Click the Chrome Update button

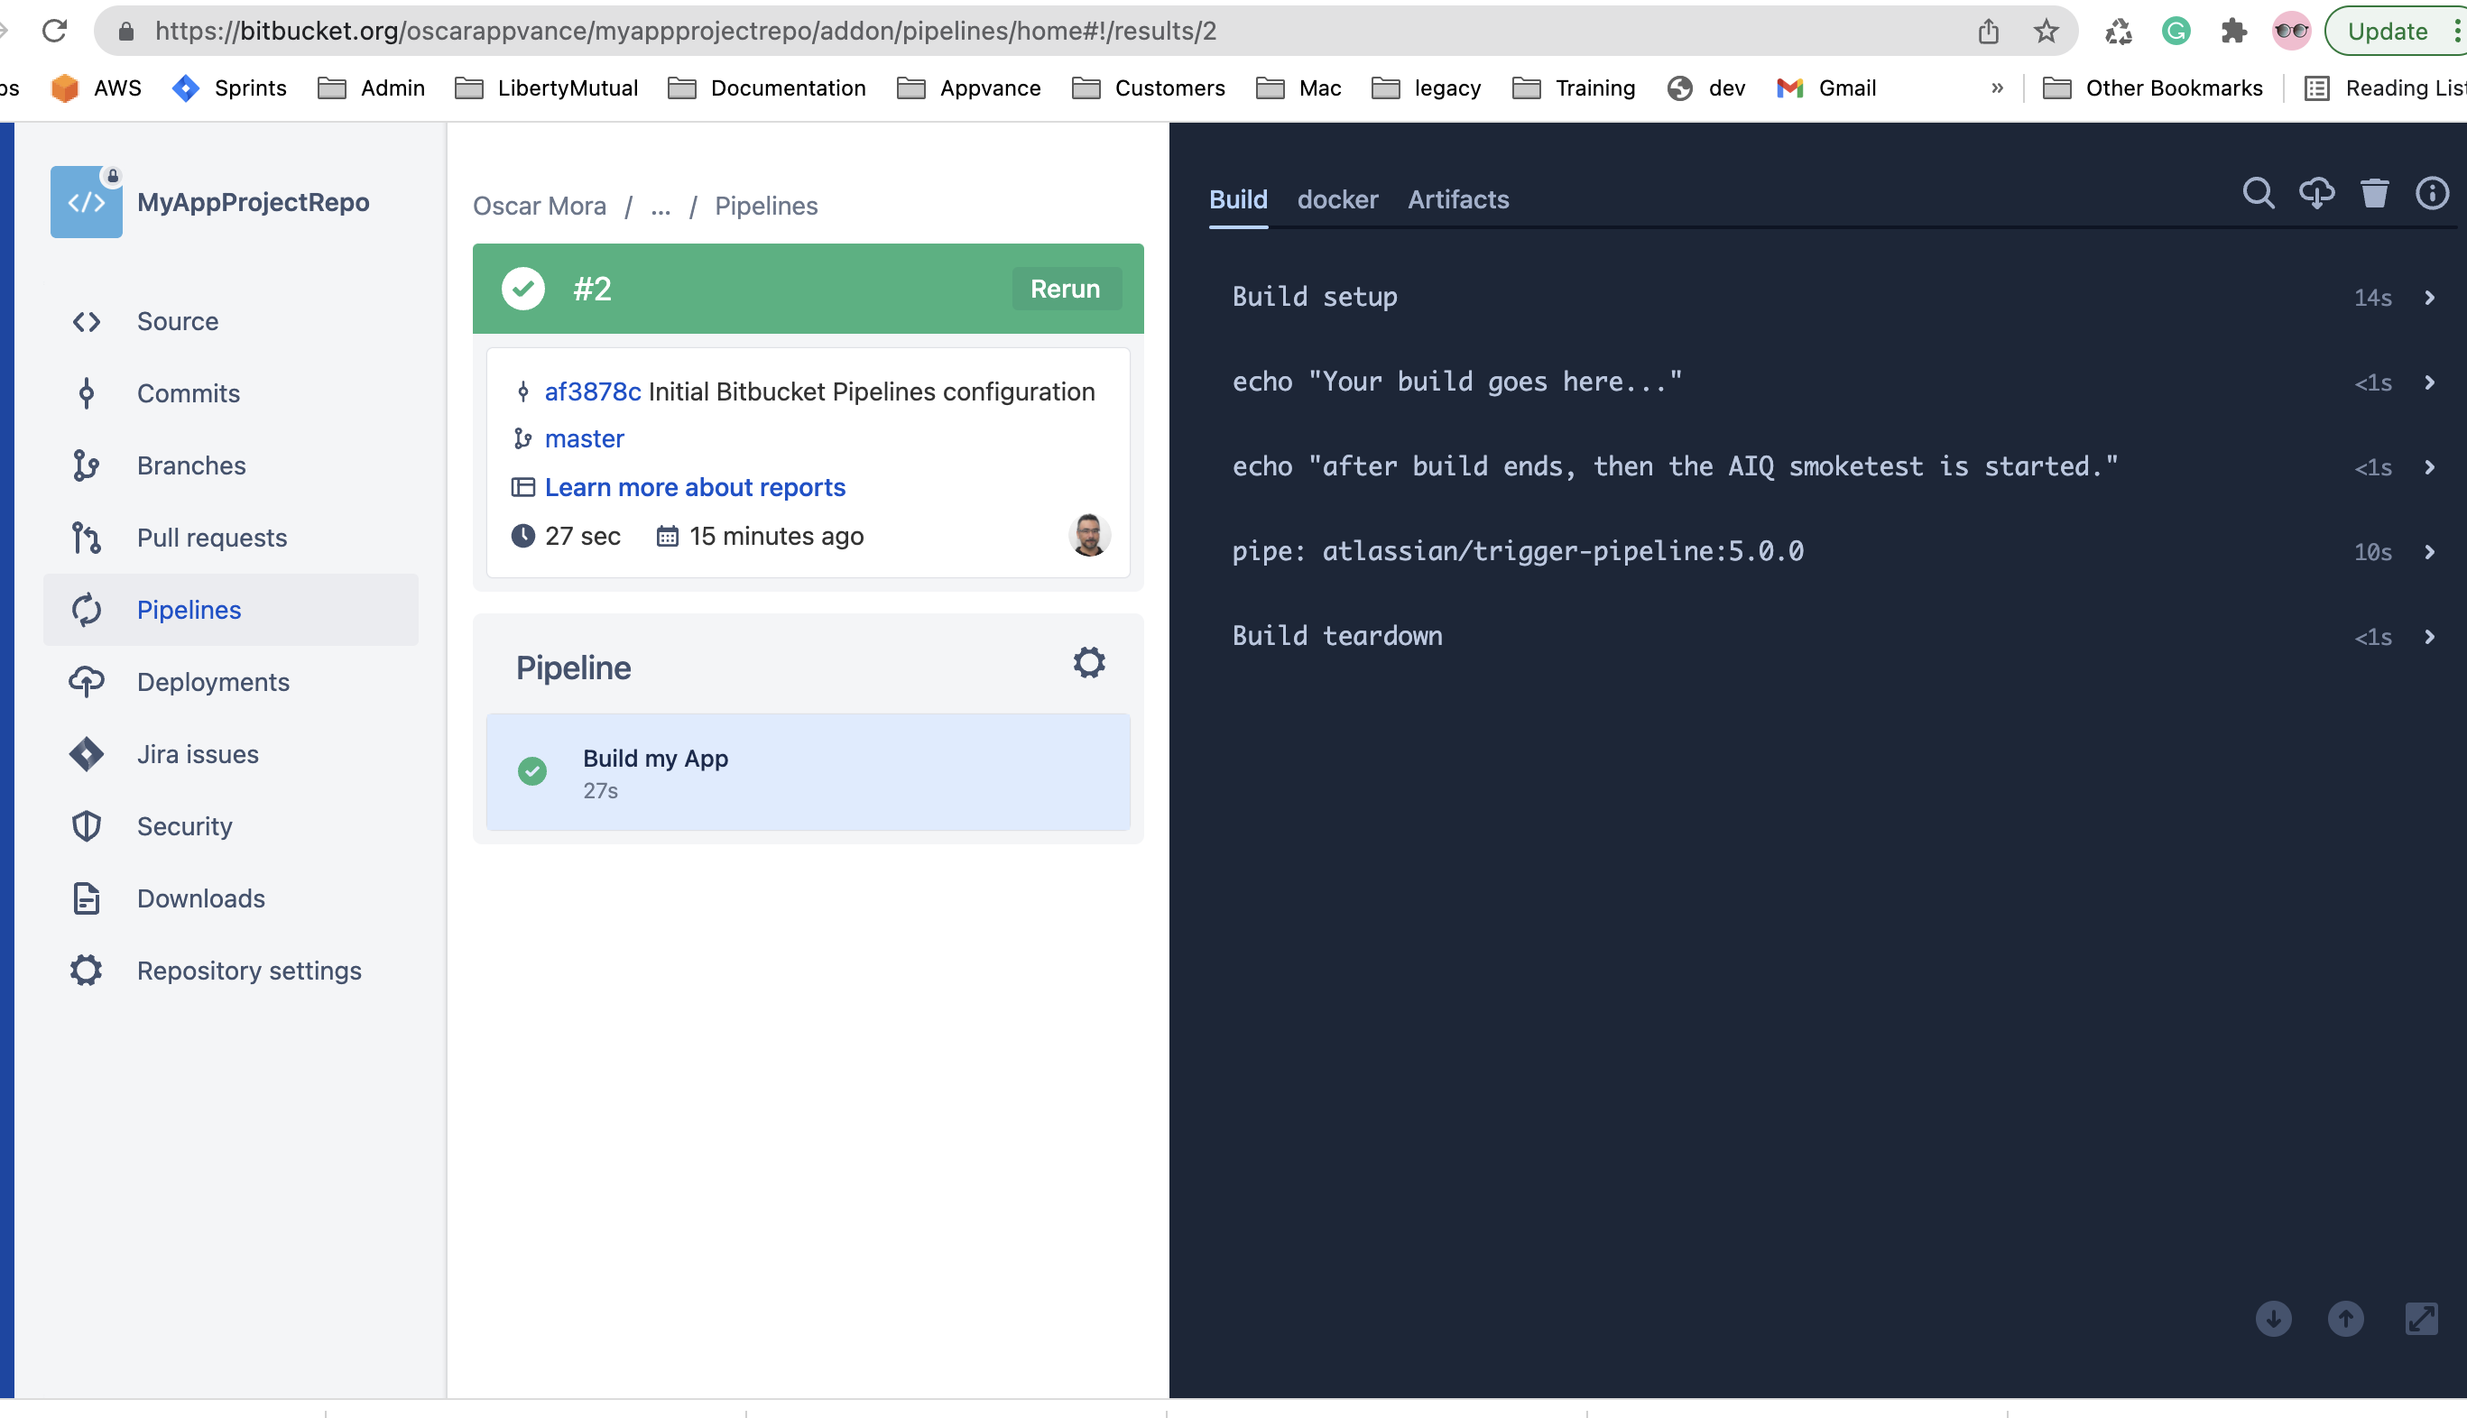coord(2388,32)
